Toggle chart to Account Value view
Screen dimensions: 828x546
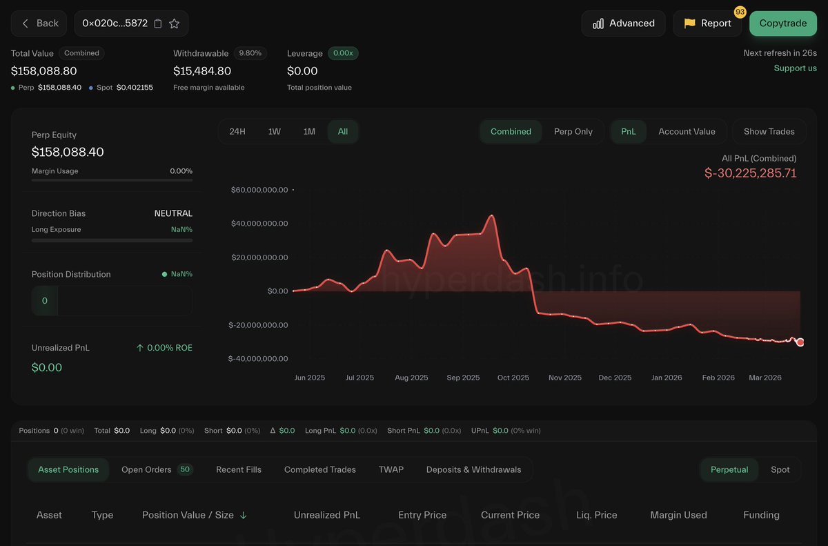(686, 132)
